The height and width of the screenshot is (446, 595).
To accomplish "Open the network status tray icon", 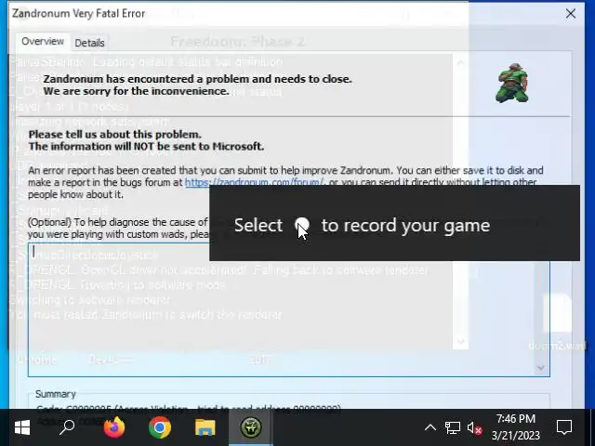I will 453,427.
